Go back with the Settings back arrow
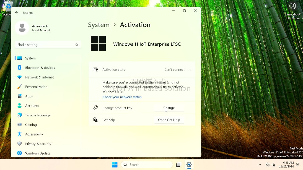Viewport: 303px width, 170px height. pyautogui.click(x=16, y=12)
